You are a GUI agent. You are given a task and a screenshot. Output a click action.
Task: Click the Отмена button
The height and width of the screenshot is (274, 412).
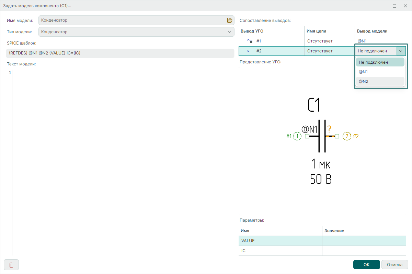pos(394,265)
